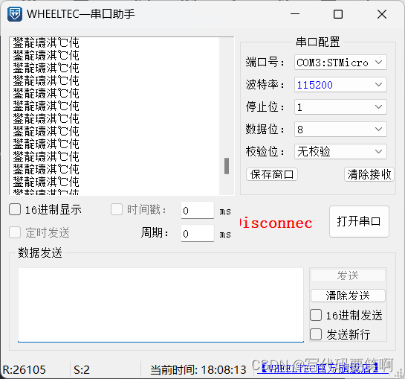
Task: Open the 停止位 dropdown
Action: point(340,107)
